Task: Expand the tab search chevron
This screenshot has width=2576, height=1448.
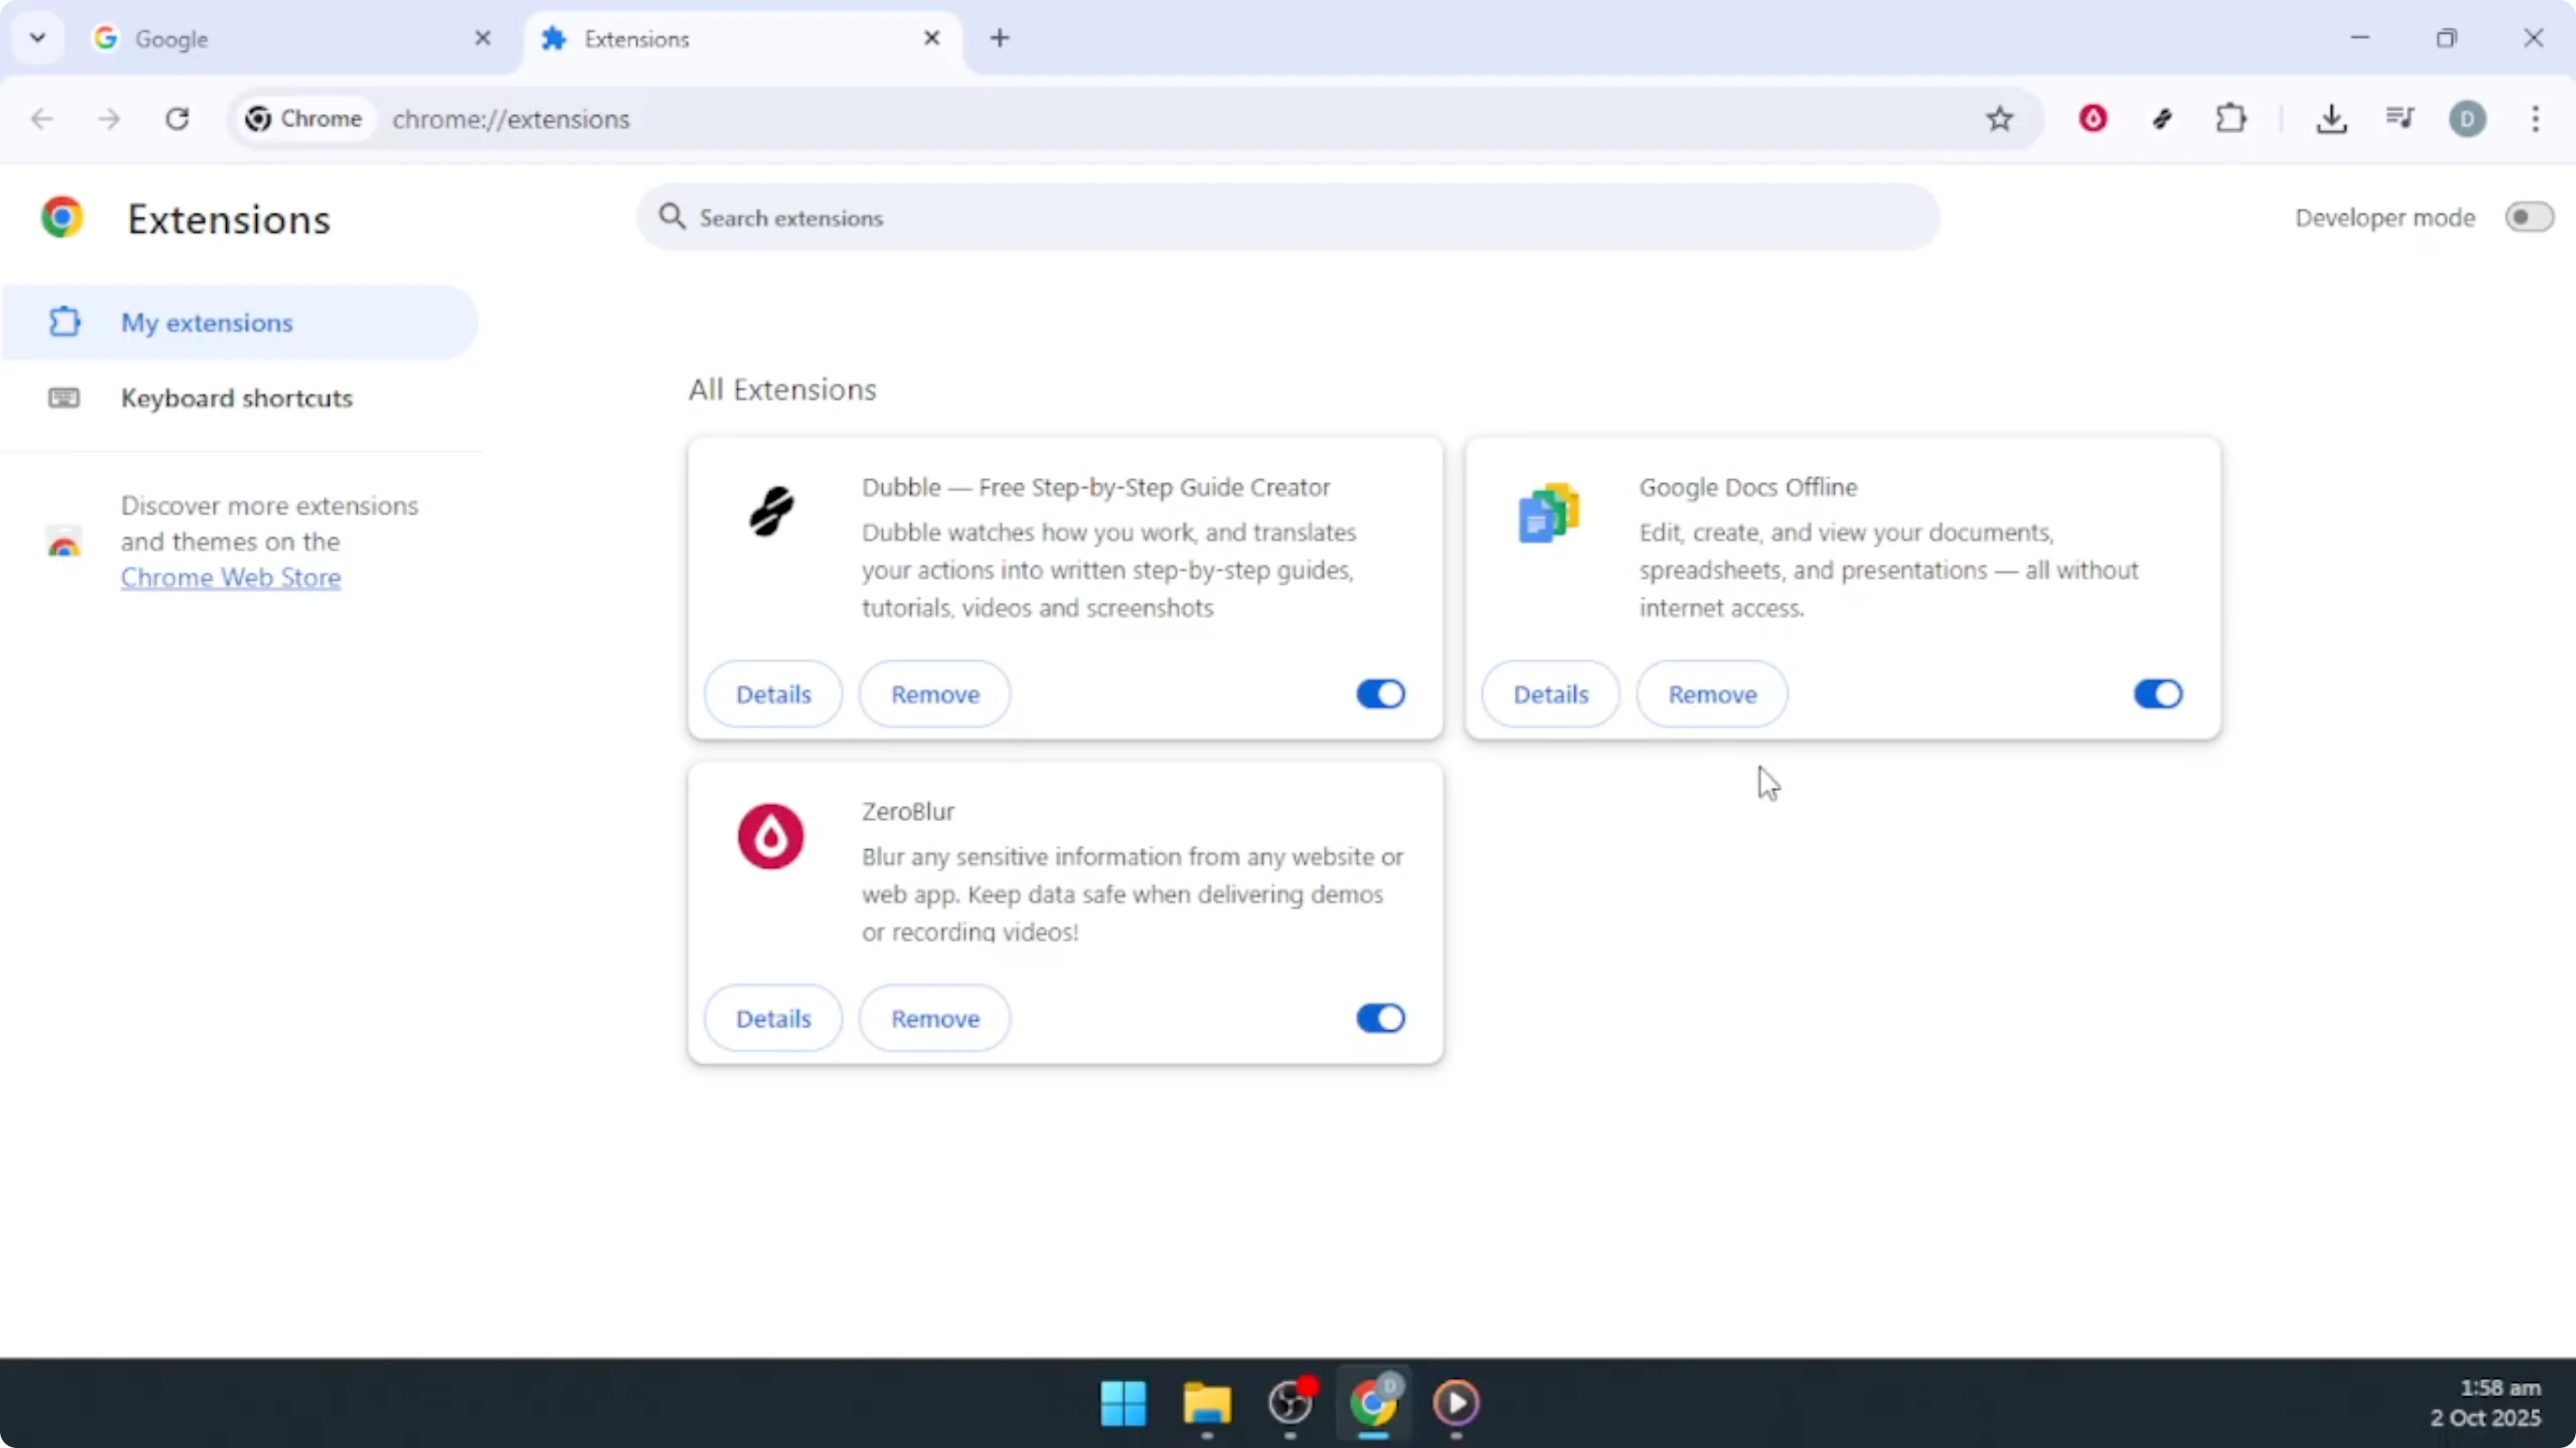Action: point(37,38)
